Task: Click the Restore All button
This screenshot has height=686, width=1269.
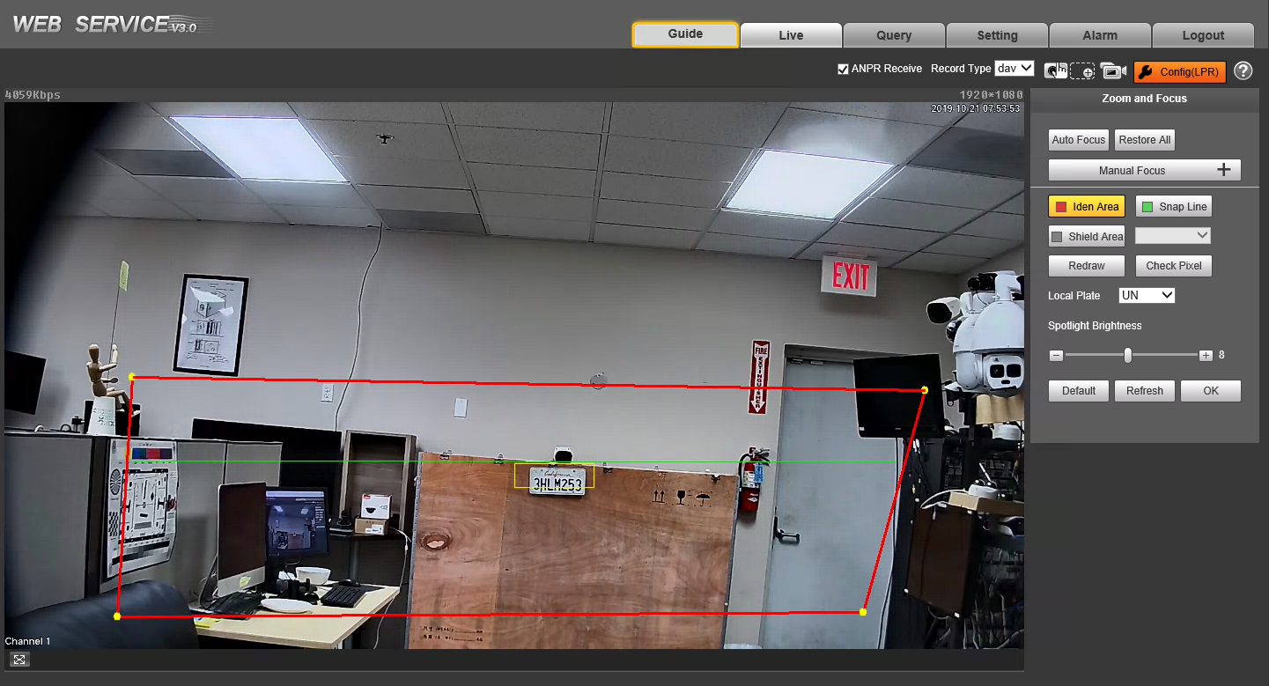Action: pos(1145,140)
